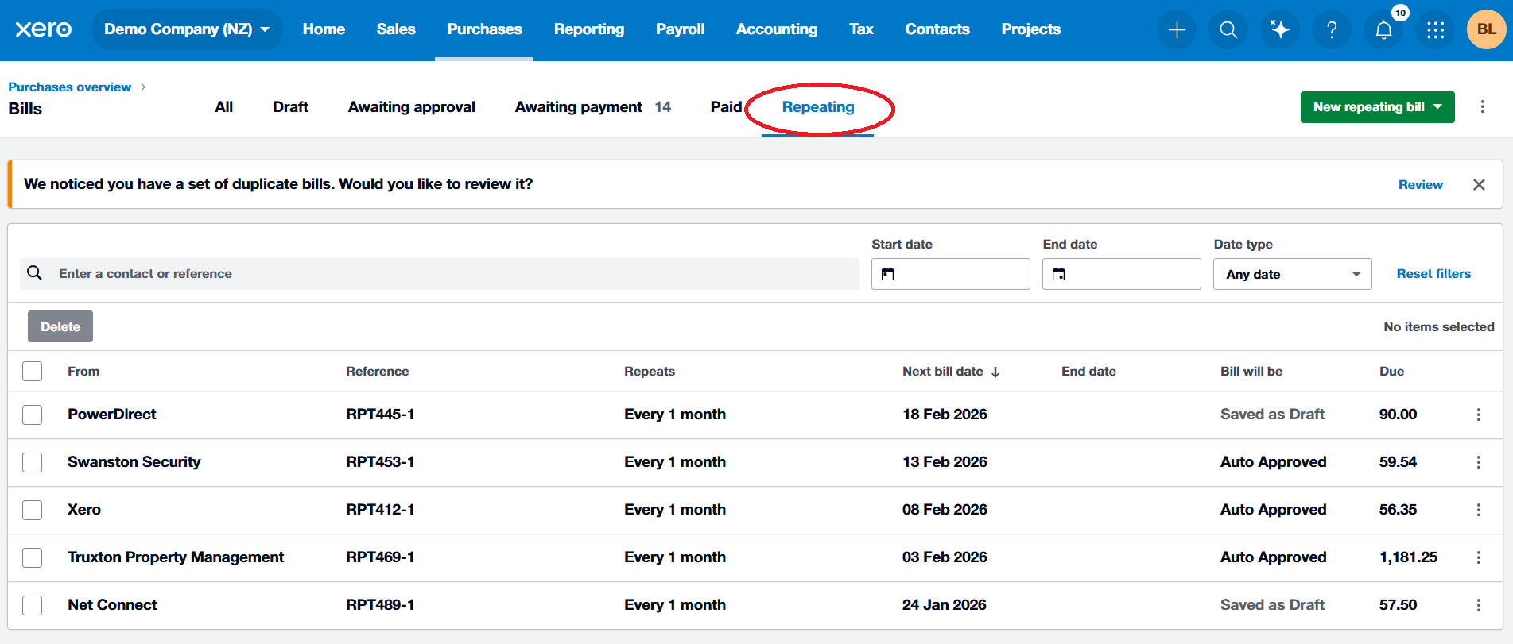Open the help question mark icon
The height and width of the screenshot is (644, 1513).
pos(1332,30)
